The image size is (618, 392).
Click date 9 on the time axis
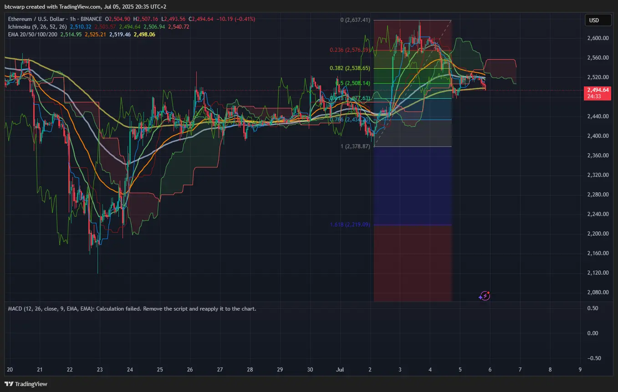tap(580, 369)
